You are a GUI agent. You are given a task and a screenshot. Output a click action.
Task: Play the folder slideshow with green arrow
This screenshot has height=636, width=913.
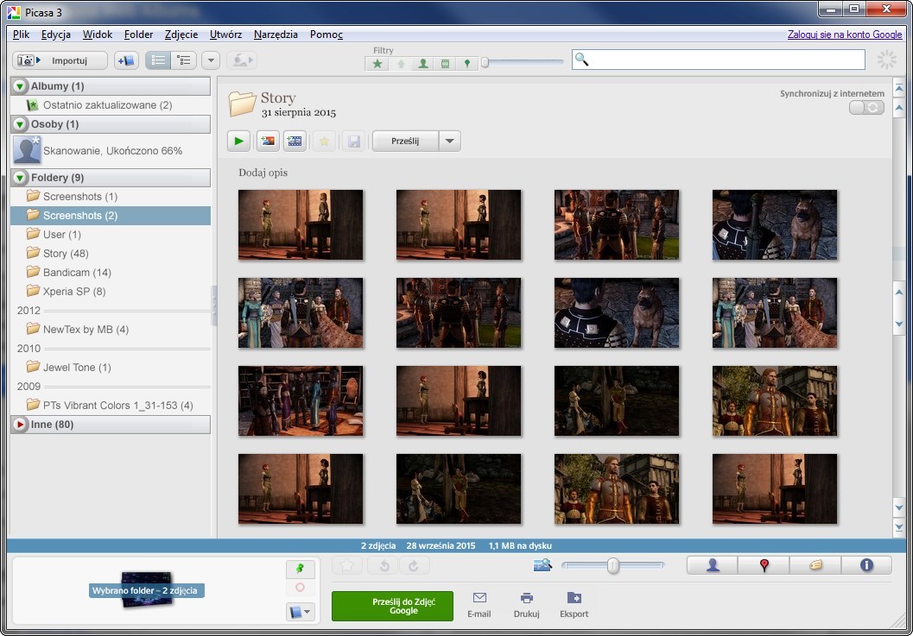(x=238, y=141)
